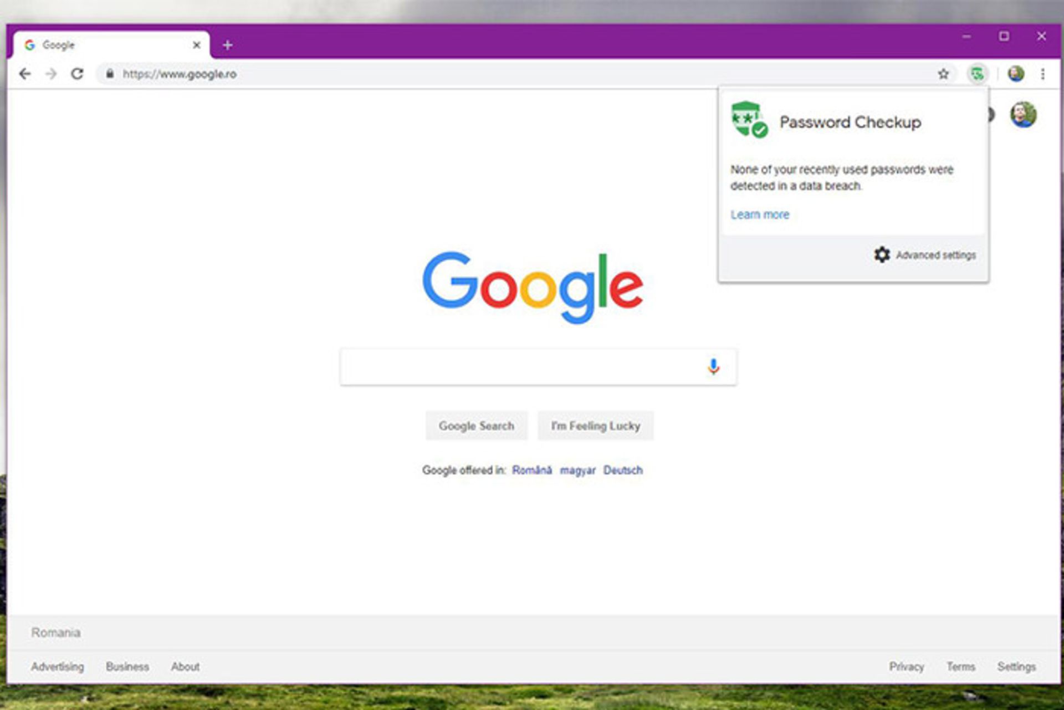Viewport: 1064px width, 710px height.
Task: Click the forward navigation arrow
Action: (51, 74)
